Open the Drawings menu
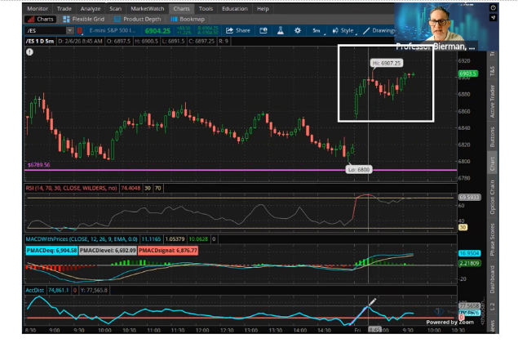The image size is (518, 343). pos(379,30)
